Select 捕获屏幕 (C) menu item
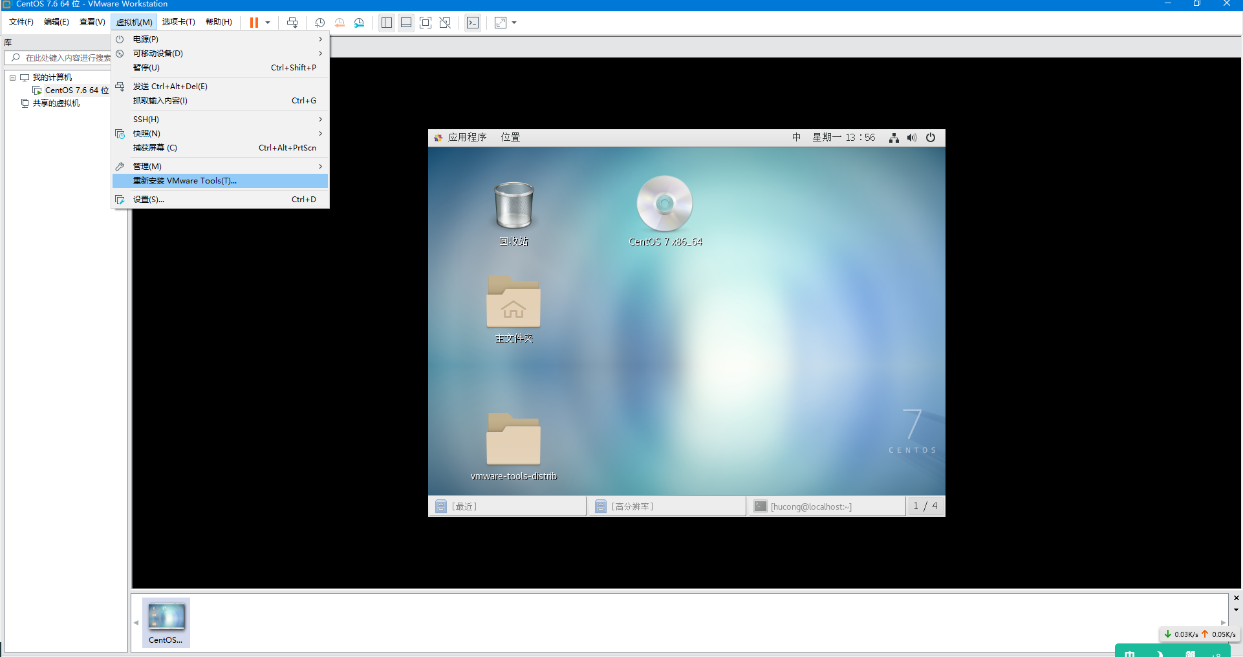1243x657 pixels. (220, 148)
